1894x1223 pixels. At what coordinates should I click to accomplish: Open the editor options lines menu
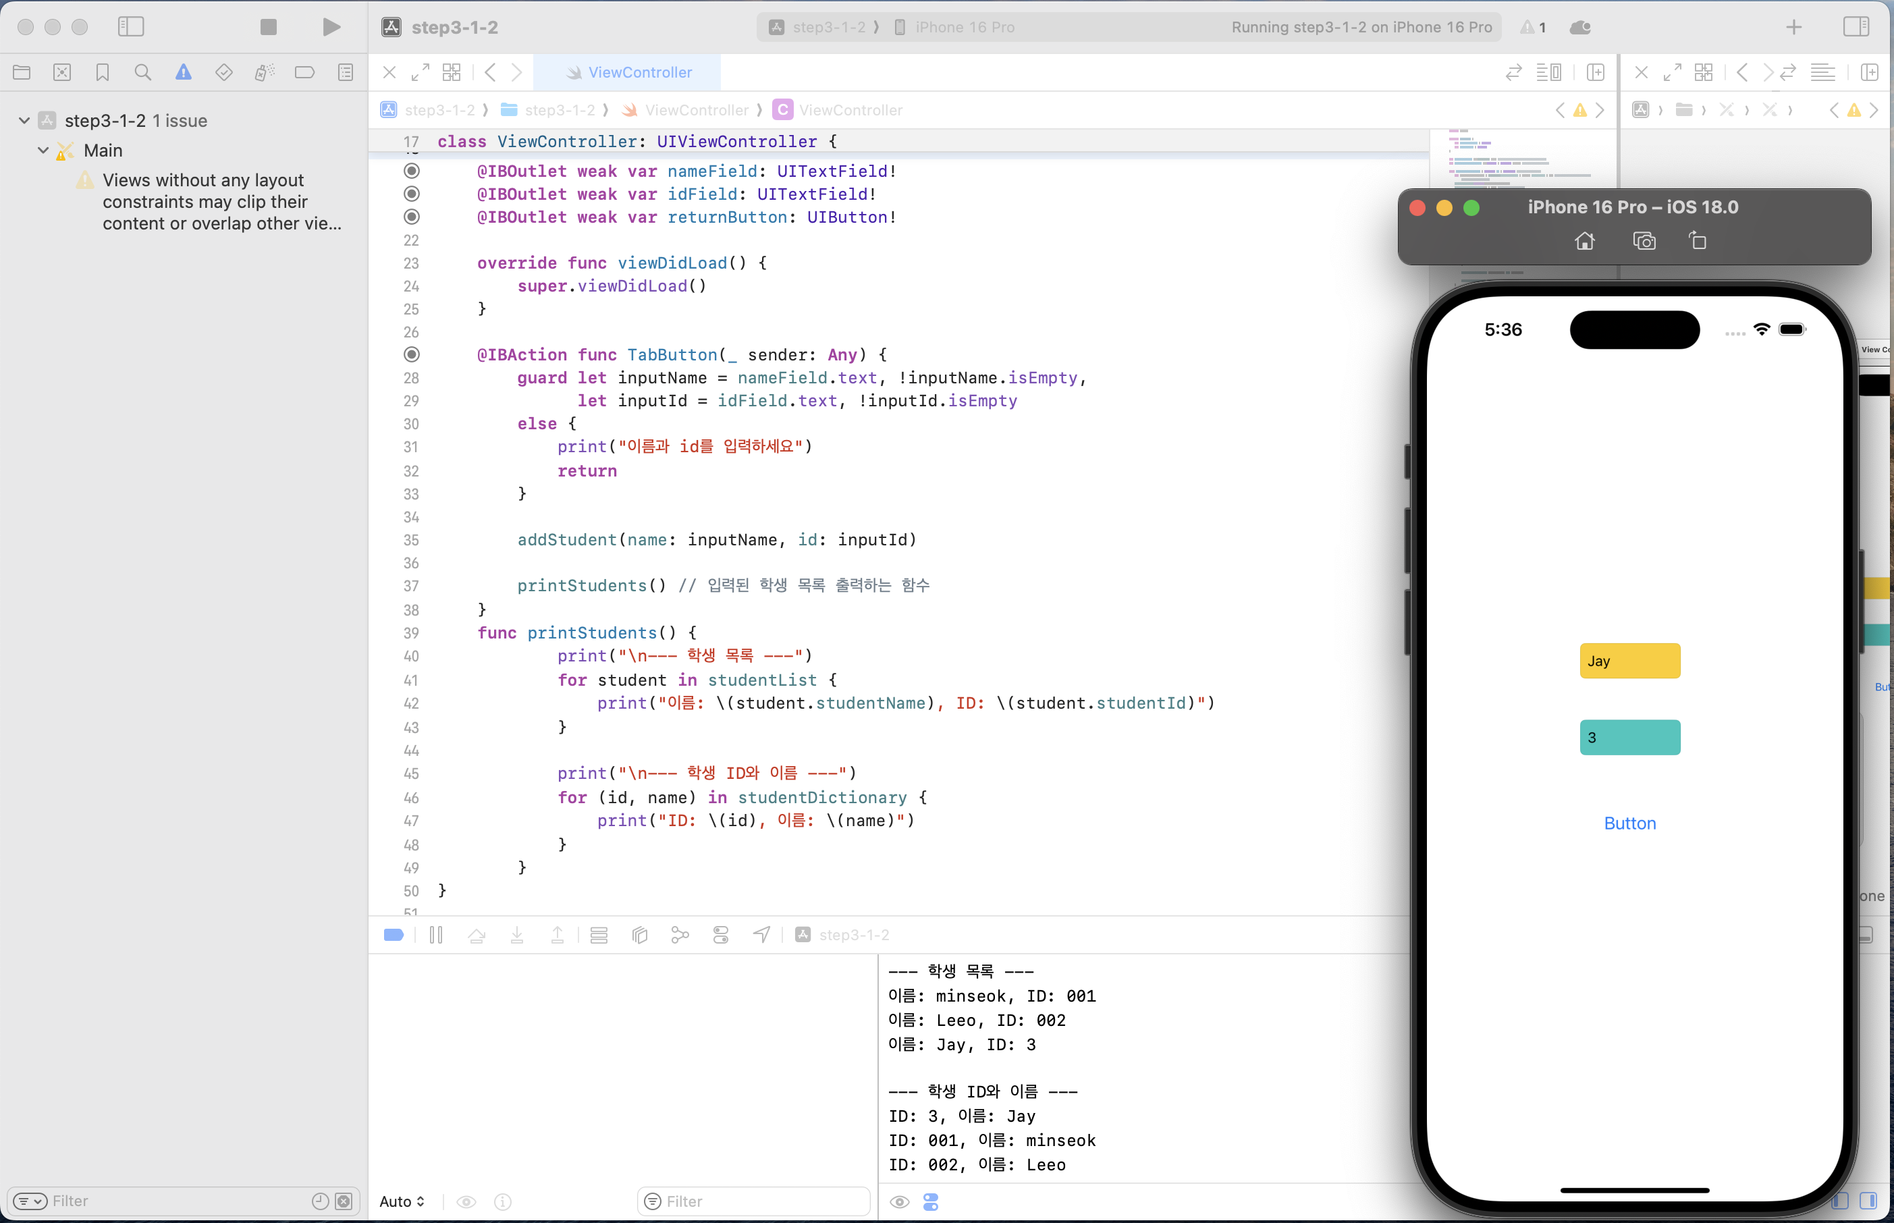(1548, 72)
